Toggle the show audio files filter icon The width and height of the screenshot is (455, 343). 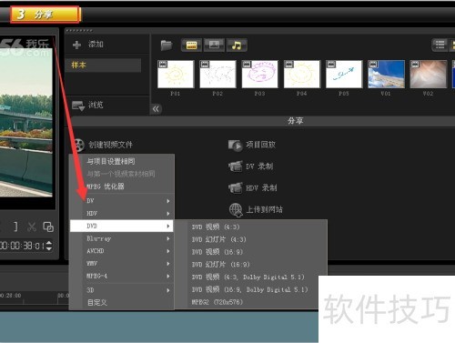[x=237, y=45]
